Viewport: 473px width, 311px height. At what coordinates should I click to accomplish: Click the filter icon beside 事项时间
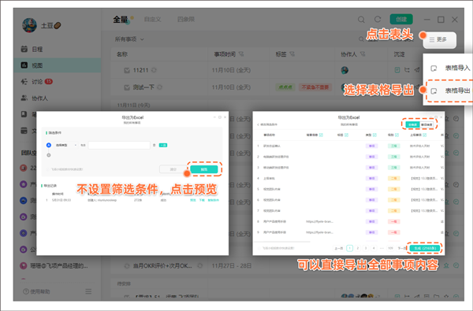point(241,54)
